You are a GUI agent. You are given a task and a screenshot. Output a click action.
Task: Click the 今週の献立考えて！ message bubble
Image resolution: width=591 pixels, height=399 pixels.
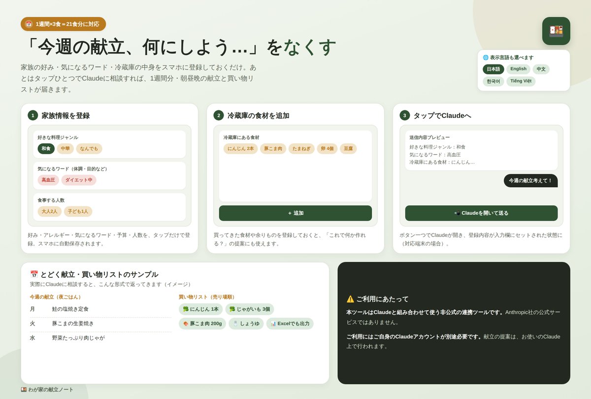(530, 181)
